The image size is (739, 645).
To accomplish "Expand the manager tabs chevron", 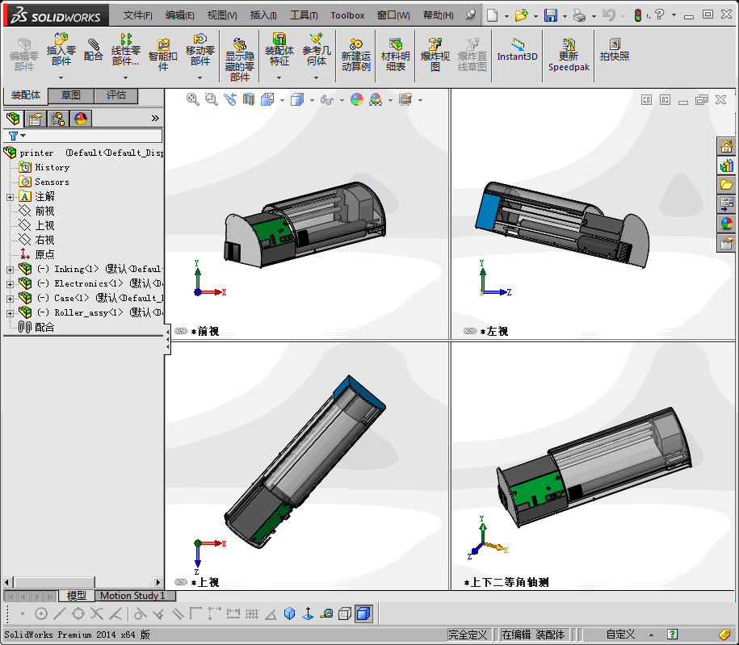I will [x=155, y=118].
